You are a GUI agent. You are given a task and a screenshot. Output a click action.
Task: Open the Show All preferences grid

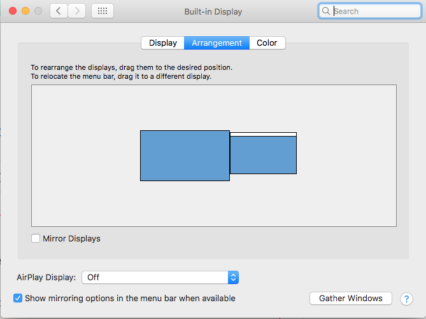point(103,11)
